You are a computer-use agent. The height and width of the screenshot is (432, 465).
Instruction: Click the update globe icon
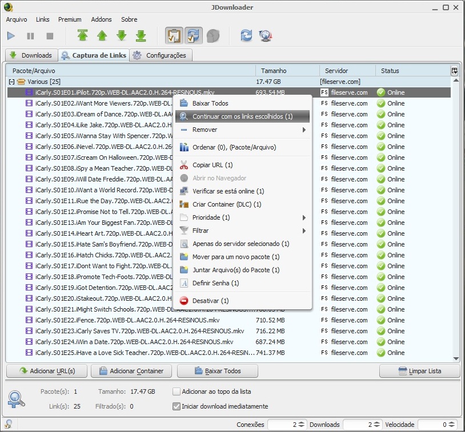(266, 36)
